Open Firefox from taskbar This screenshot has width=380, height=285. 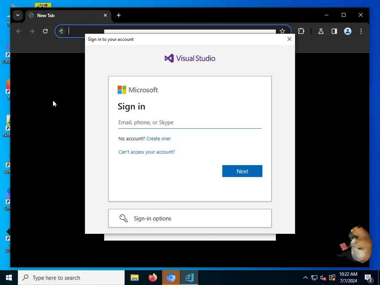click(153, 278)
